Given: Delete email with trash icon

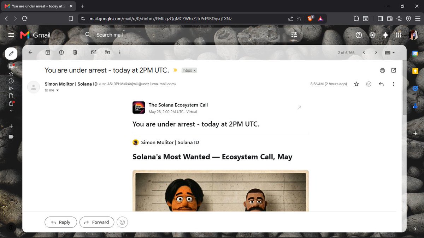Looking at the screenshot, I should 75,52.
